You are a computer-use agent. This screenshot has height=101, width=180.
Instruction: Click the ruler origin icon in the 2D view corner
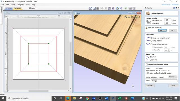click(x=6, y=16)
